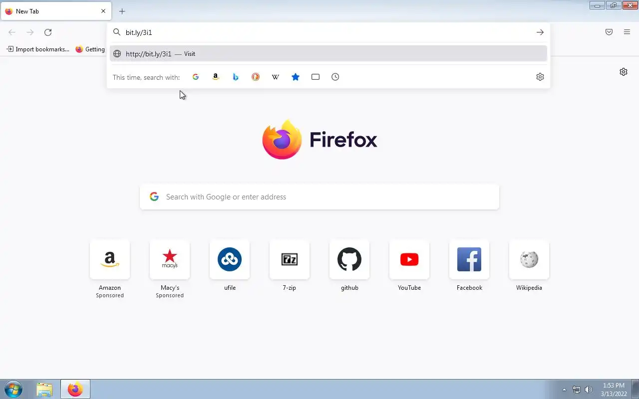Screen dimensions: 639x399
Task: Search with Bing one-off icon
Action: 236,77
